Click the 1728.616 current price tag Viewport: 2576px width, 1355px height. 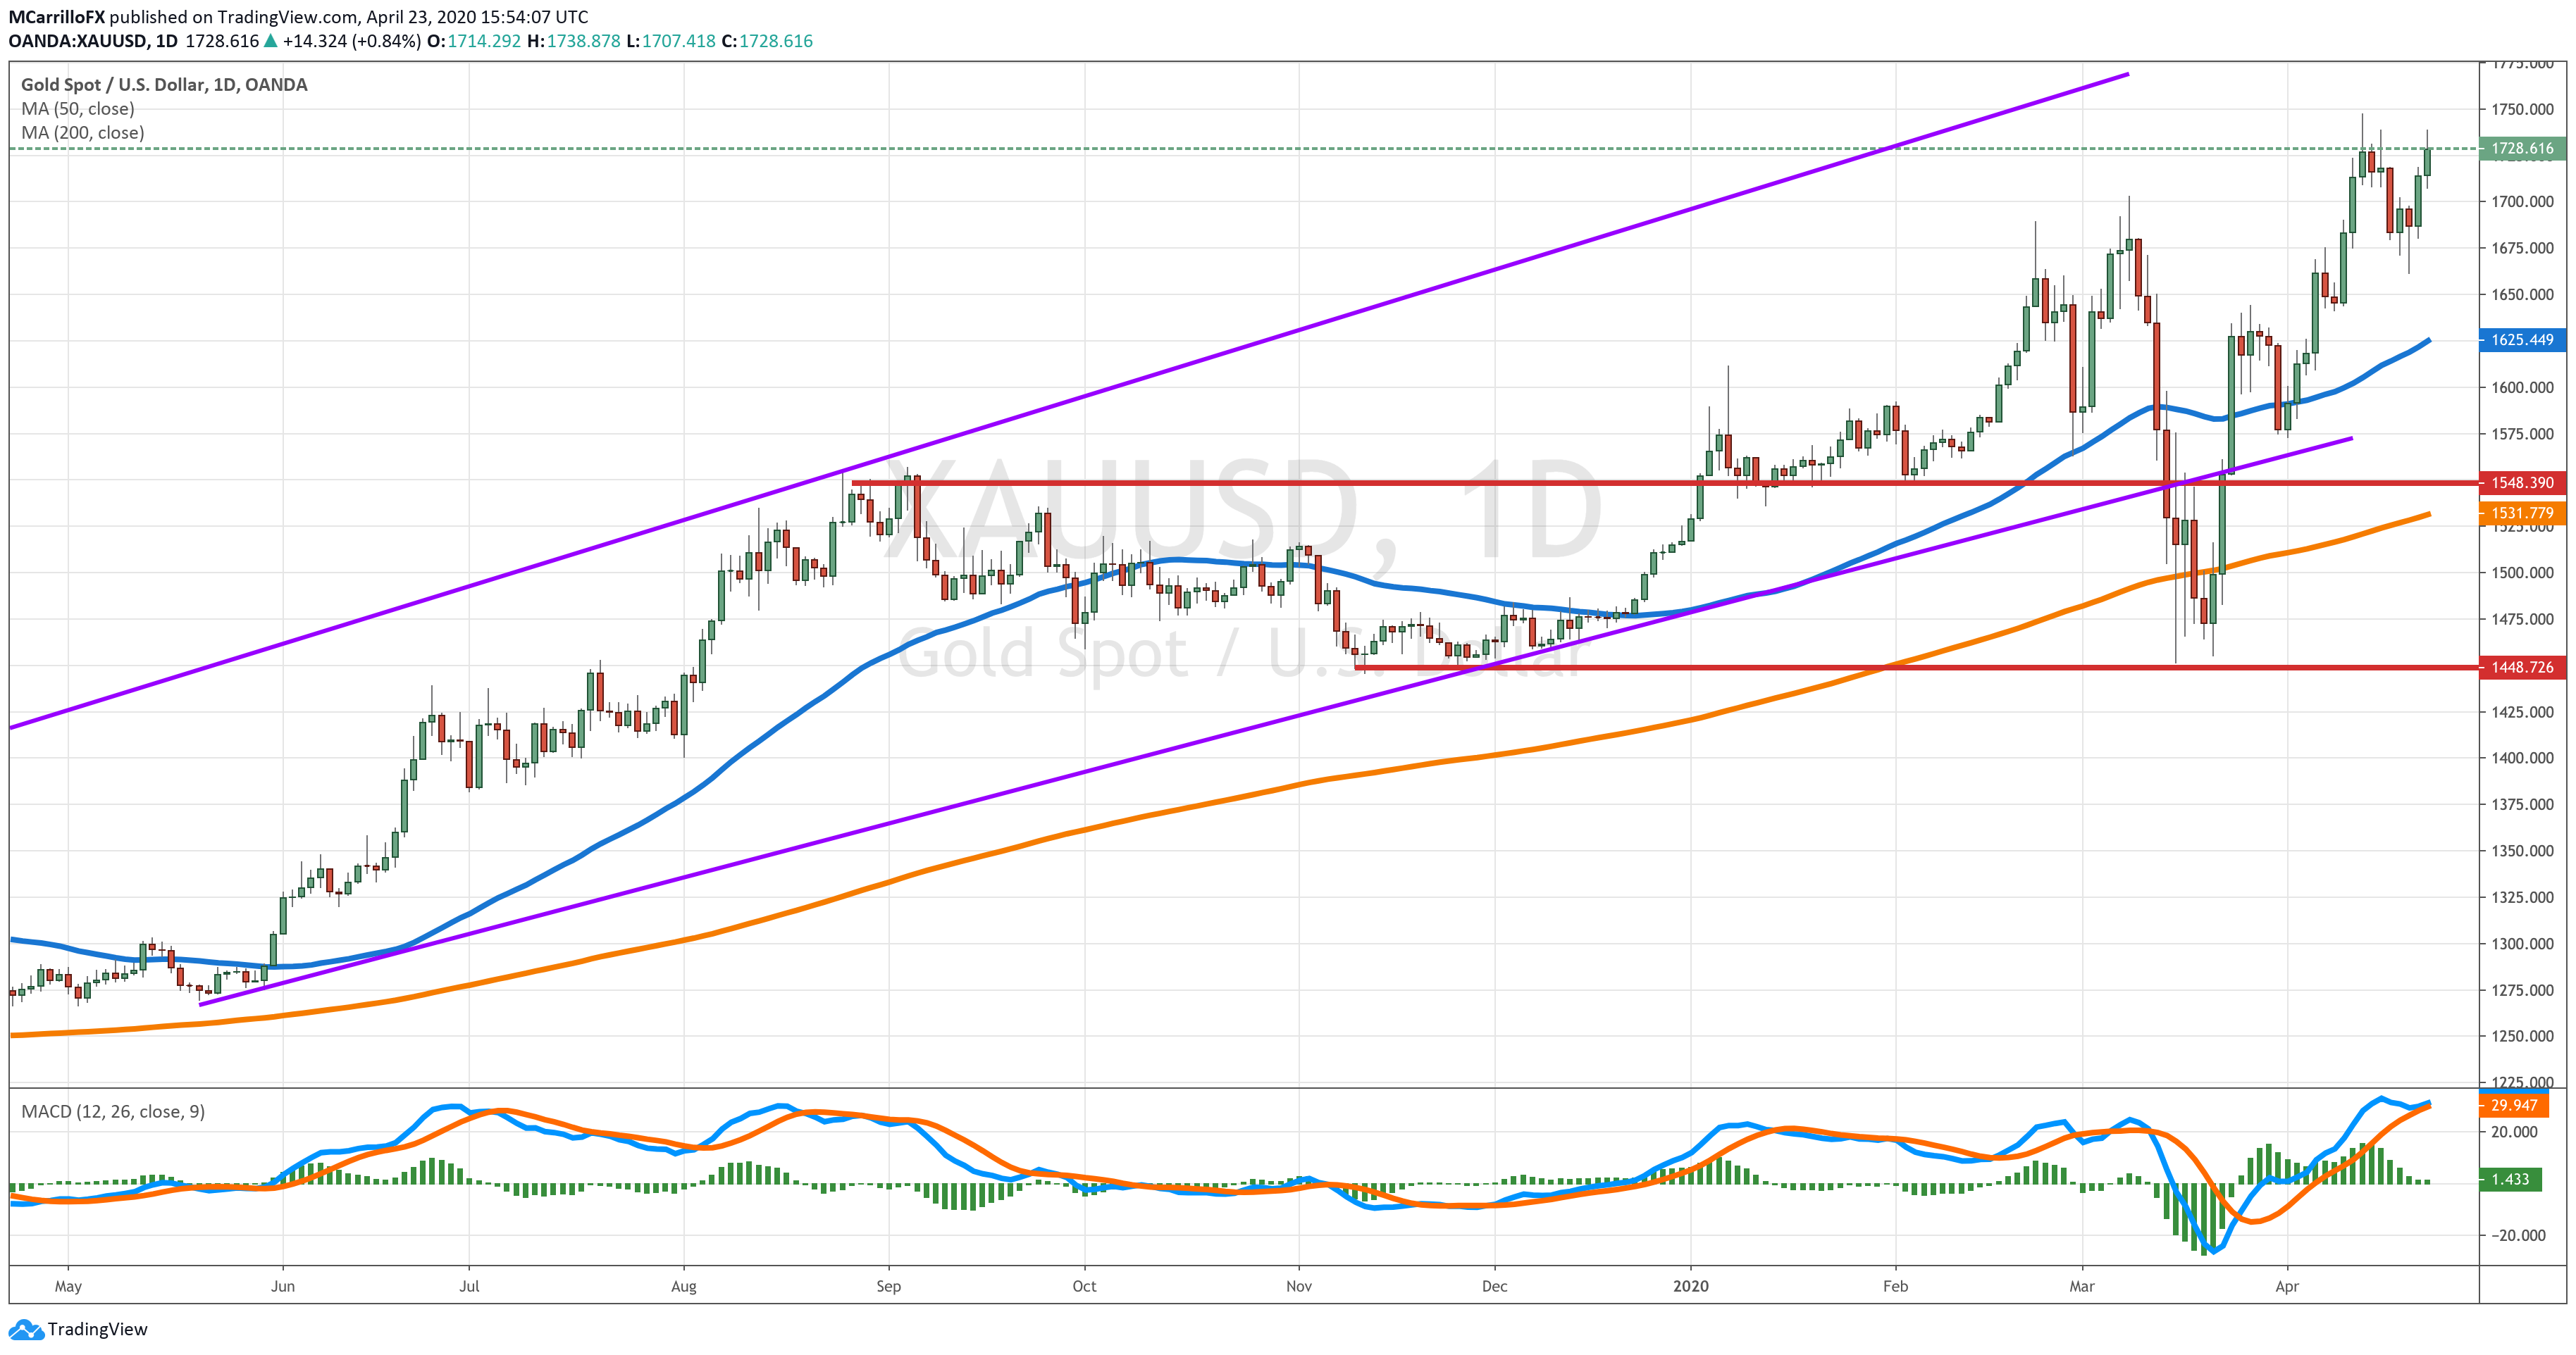point(2522,148)
